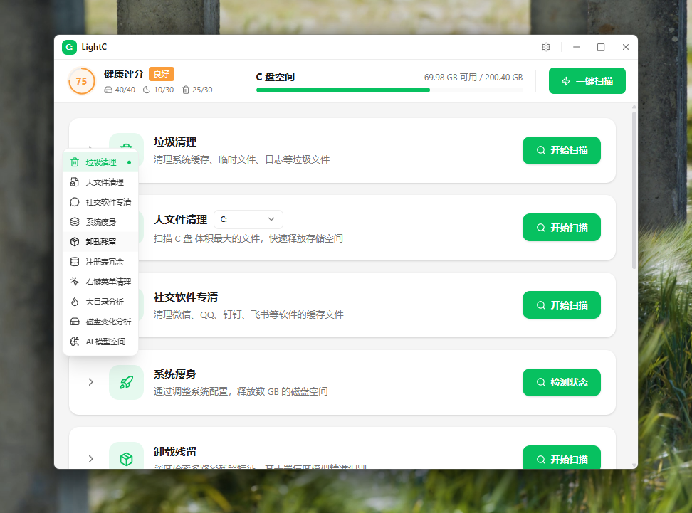Minimize the LightC window
This screenshot has height=513, width=692.
[577, 47]
